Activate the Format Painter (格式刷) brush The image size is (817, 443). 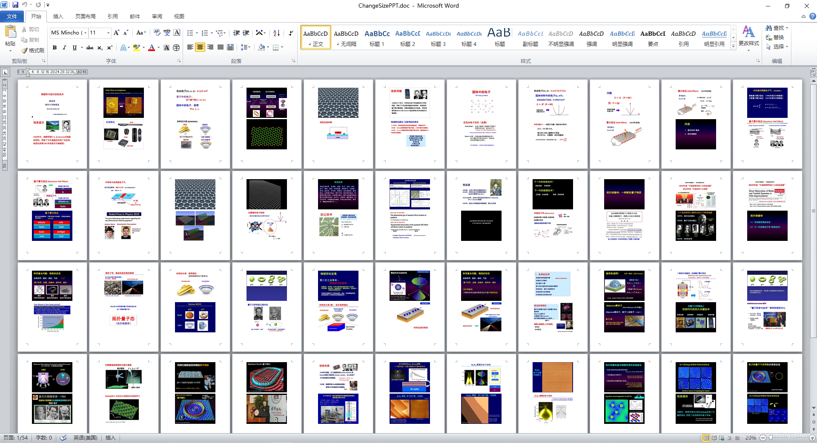(33, 50)
